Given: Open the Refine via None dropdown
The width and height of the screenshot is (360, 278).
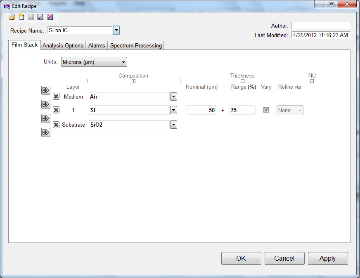Looking at the screenshot, I should [x=290, y=110].
